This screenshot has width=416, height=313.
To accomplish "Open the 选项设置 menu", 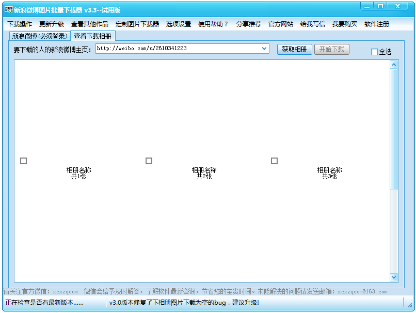I will click(179, 24).
